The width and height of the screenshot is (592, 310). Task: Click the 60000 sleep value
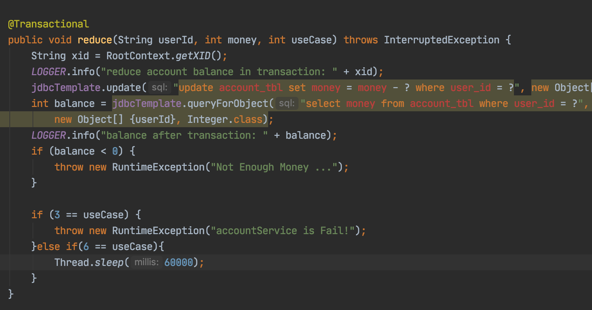(x=179, y=263)
